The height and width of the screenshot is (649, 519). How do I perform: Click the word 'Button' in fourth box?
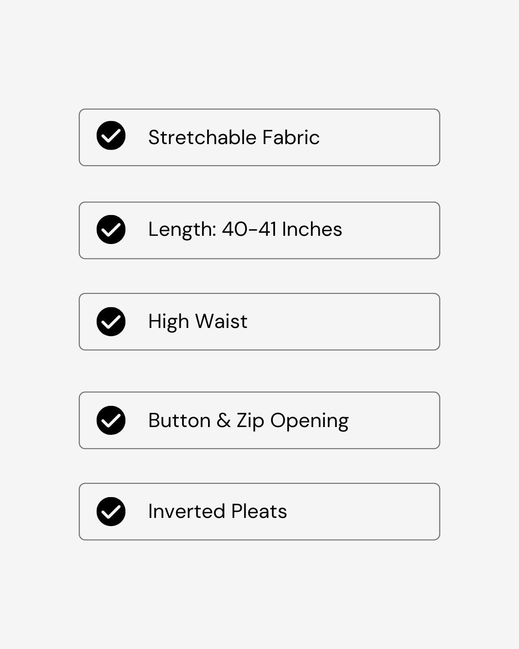(x=179, y=420)
